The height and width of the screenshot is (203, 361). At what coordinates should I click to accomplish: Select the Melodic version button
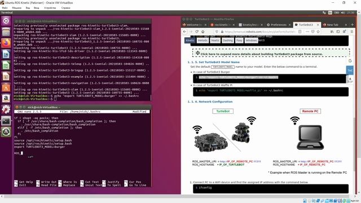202,40
